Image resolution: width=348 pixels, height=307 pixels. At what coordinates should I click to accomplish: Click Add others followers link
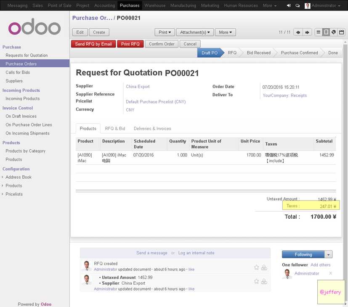coord(321,265)
